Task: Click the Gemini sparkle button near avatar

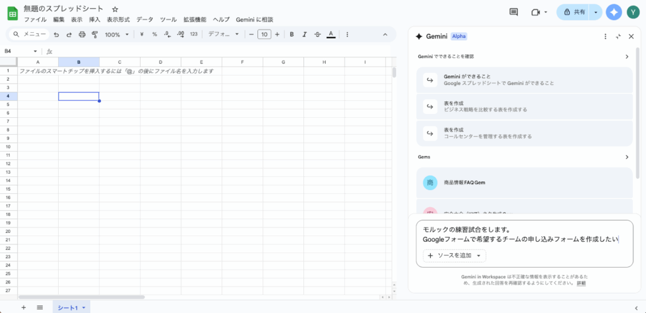Action: [613, 12]
